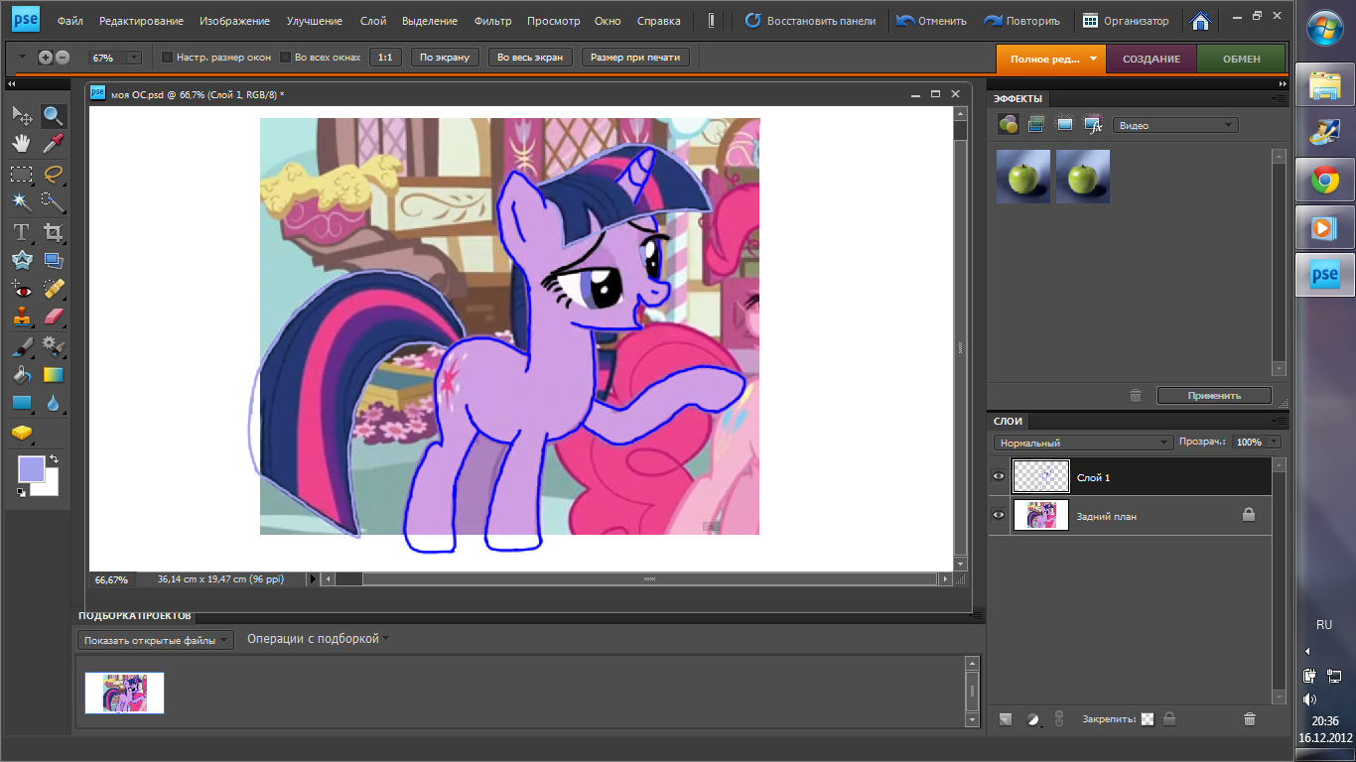Click the Применить button in Effects

(x=1214, y=395)
